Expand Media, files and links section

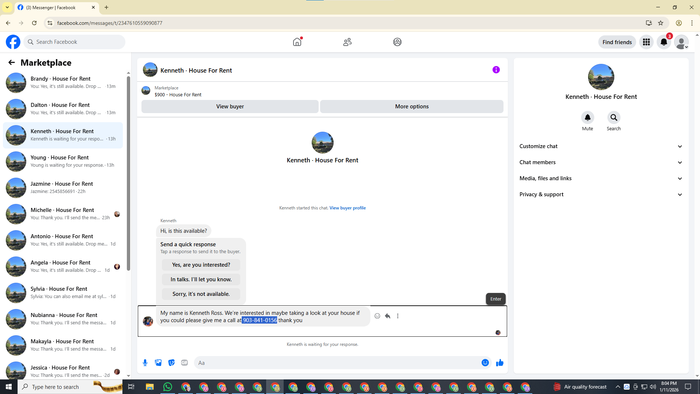point(601,178)
